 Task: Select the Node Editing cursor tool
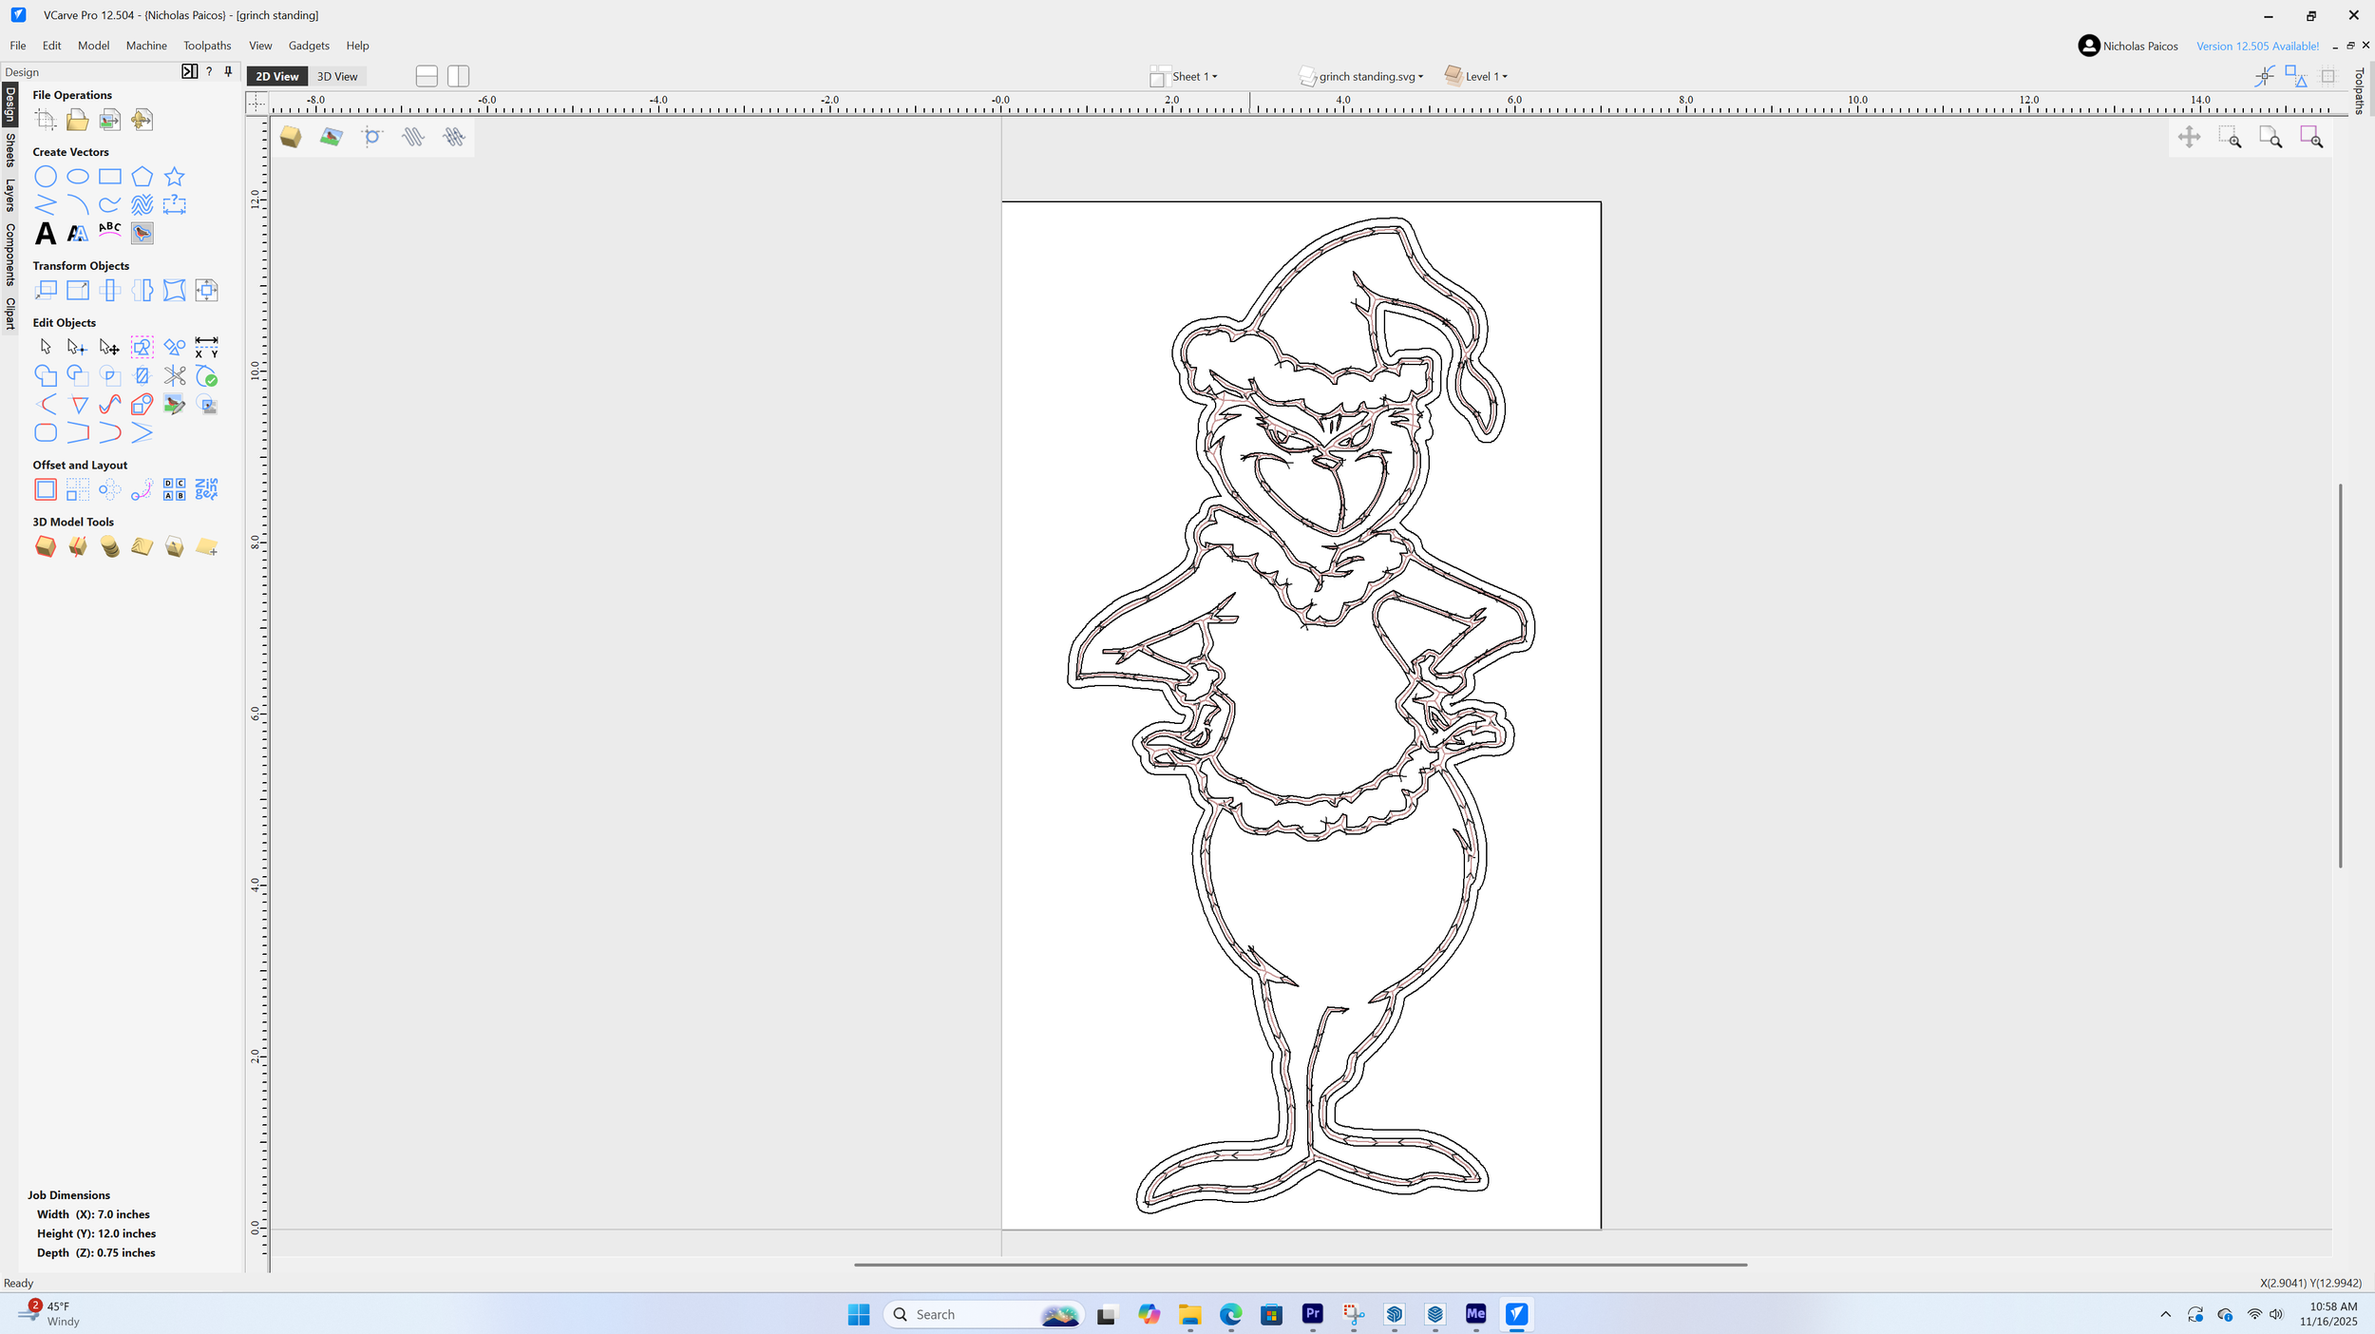[x=78, y=348]
